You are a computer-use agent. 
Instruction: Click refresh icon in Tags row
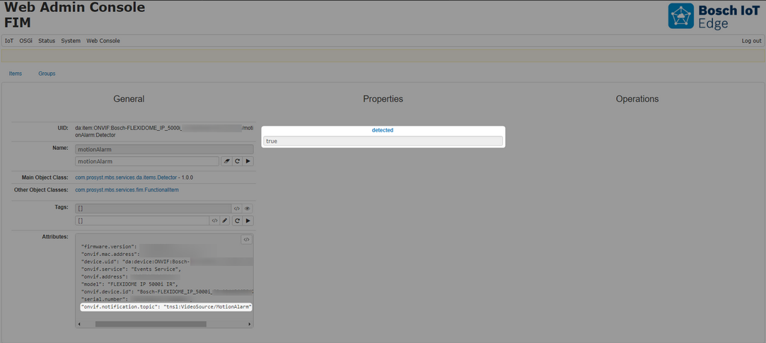237,221
